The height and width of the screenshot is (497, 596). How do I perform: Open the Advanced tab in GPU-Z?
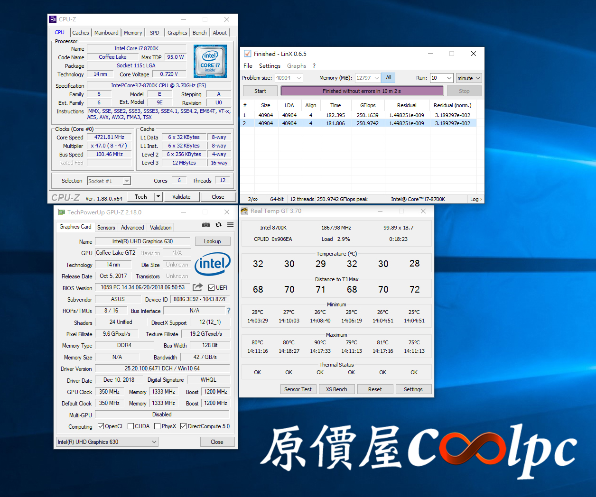(x=132, y=228)
